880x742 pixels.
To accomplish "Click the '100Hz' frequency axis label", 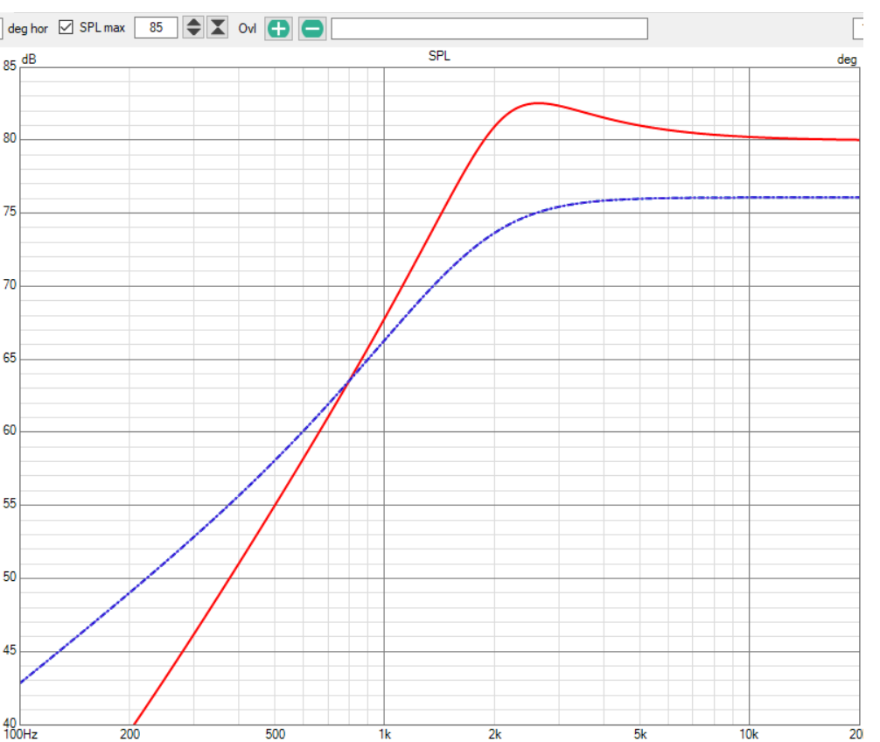I will (x=21, y=734).
